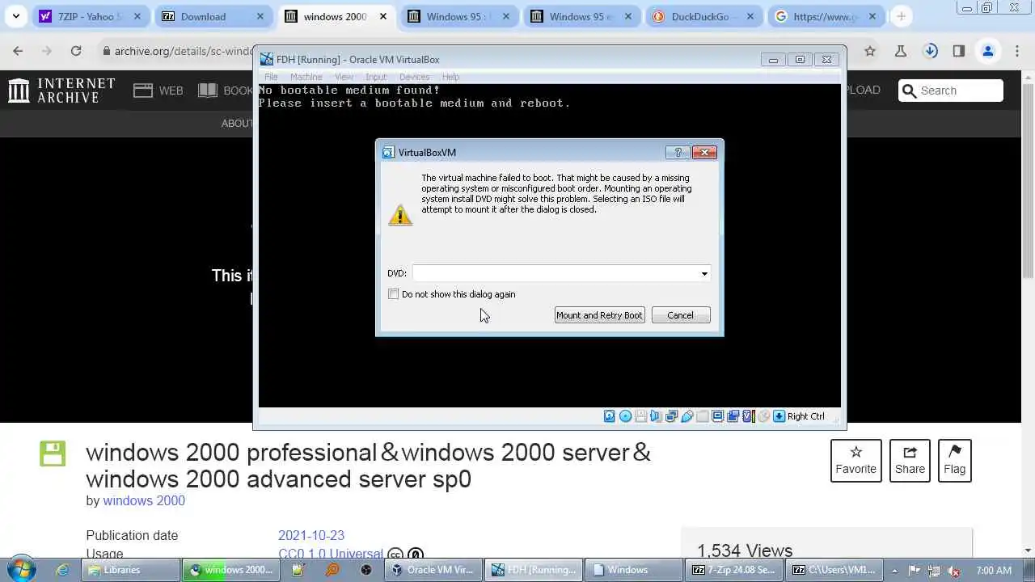1035x582 pixels.
Task: Click the Chrome back navigation arrow
Action: (18, 51)
